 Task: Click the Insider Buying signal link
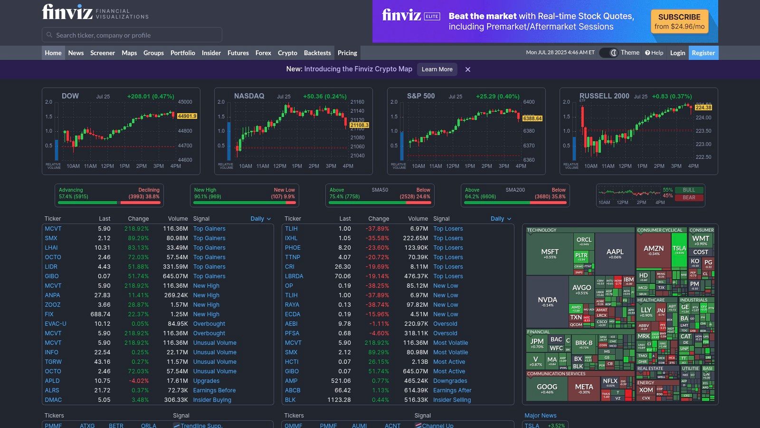point(212,400)
